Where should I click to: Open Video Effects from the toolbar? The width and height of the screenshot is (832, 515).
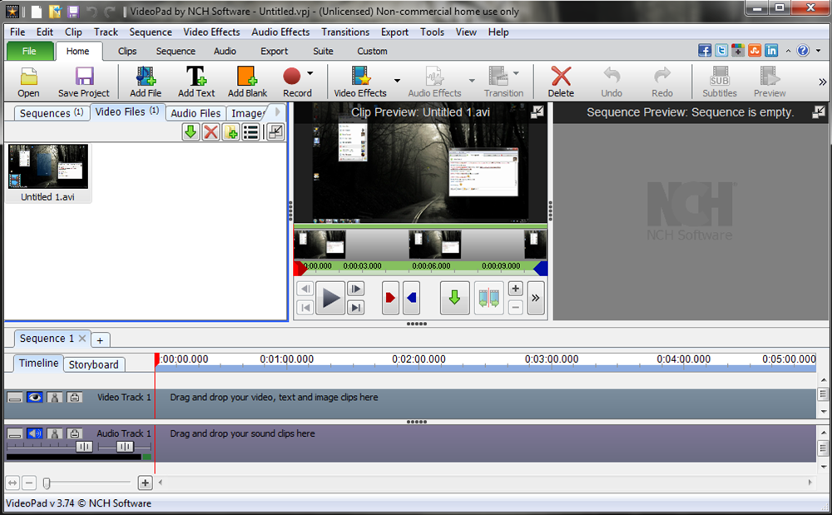(x=360, y=82)
